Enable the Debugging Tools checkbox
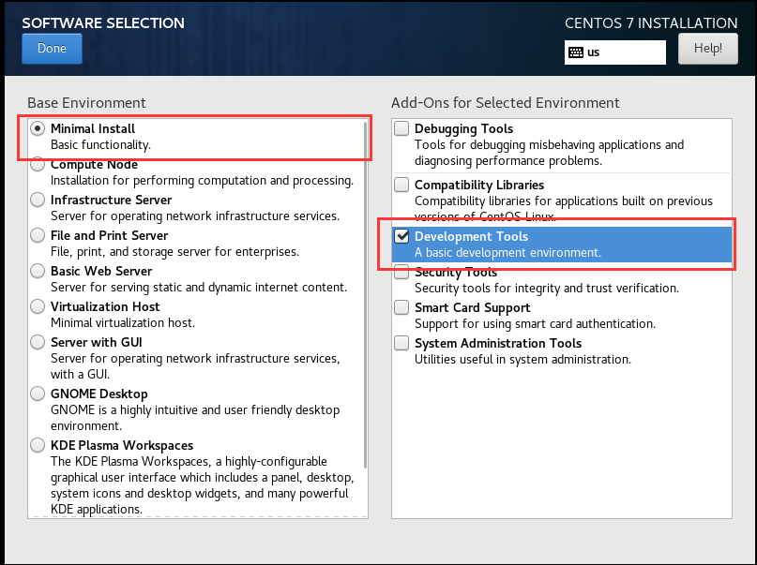The image size is (757, 565). (401, 128)
